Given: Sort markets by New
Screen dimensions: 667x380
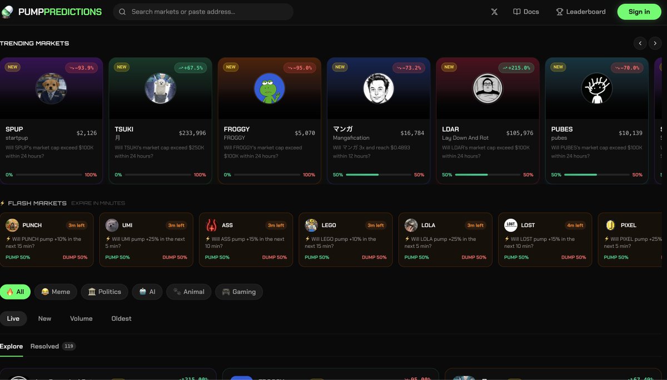Looking at the screenshot, I should [x=44, y=318].
